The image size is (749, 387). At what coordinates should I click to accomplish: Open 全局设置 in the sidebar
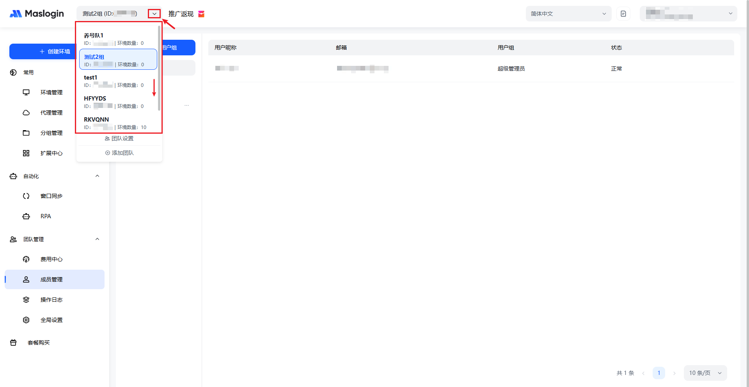click(51, 320)
